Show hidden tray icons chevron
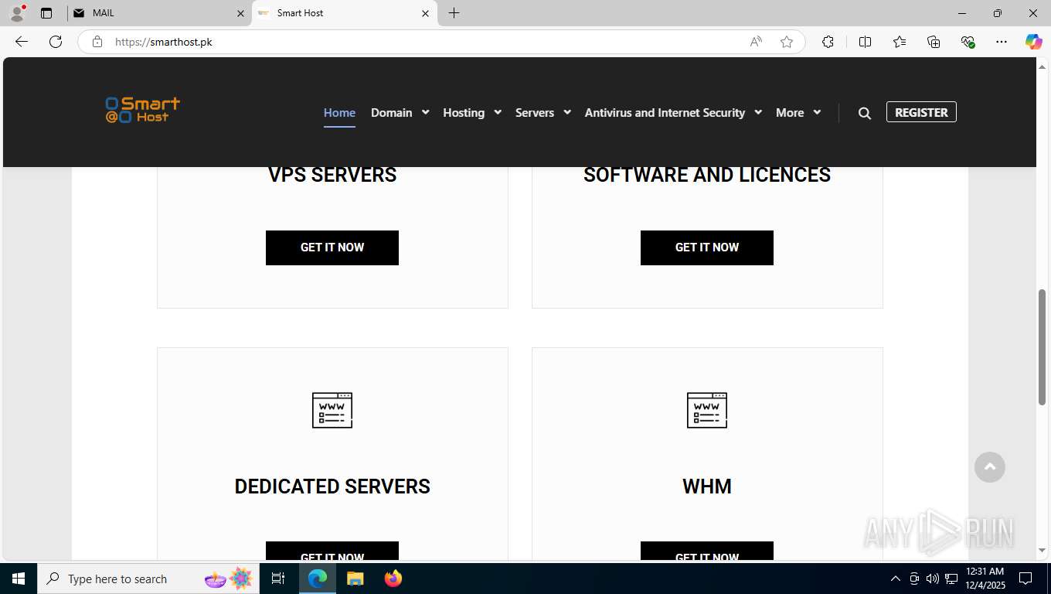Screen dimensions: 1051x594 pos(896,579)
